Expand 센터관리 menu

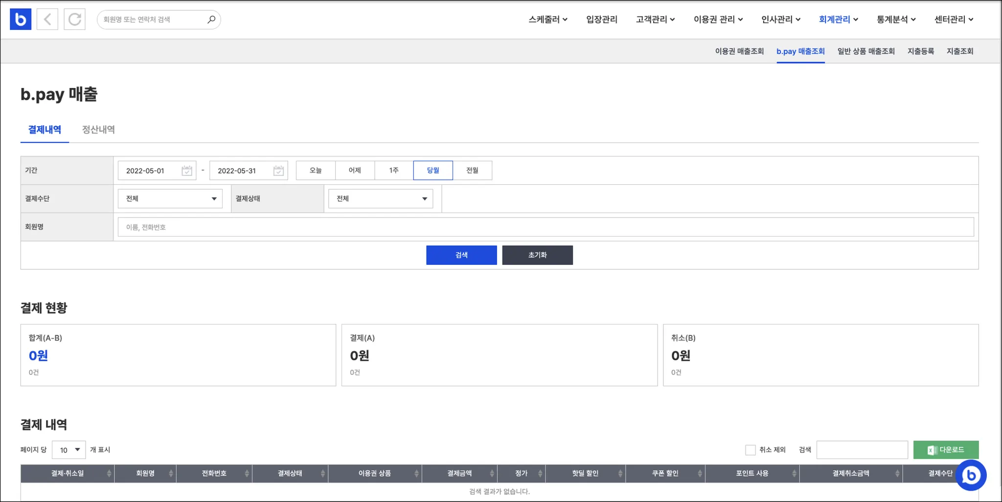(x=954, y=20)
